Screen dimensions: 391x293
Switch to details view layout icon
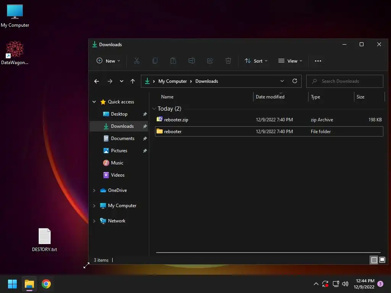[x=374, y=260]
